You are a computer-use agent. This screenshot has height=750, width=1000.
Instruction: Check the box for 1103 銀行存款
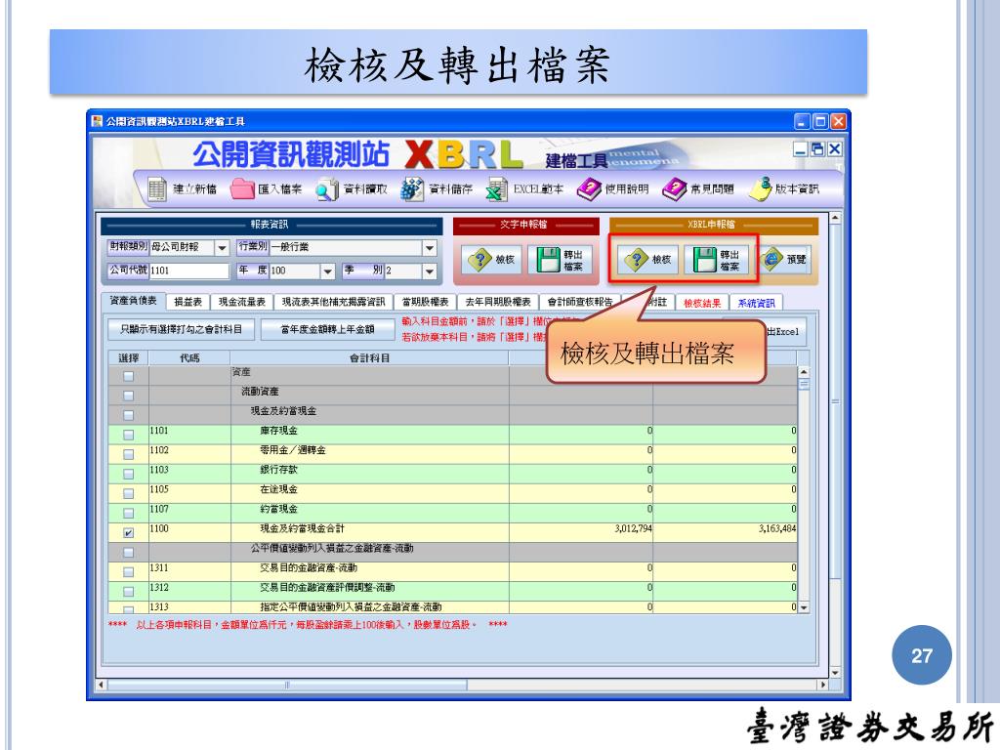(128, 474)
